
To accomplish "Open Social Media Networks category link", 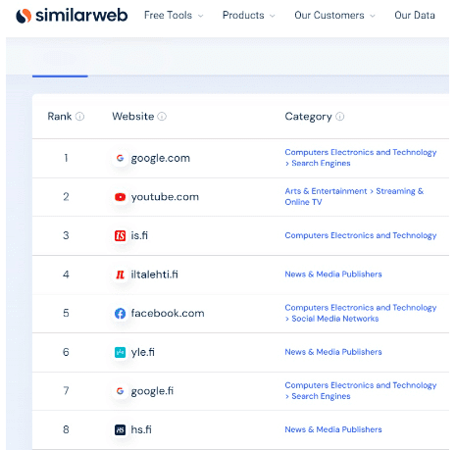I will pyautogui.click(x=335, y=319).
